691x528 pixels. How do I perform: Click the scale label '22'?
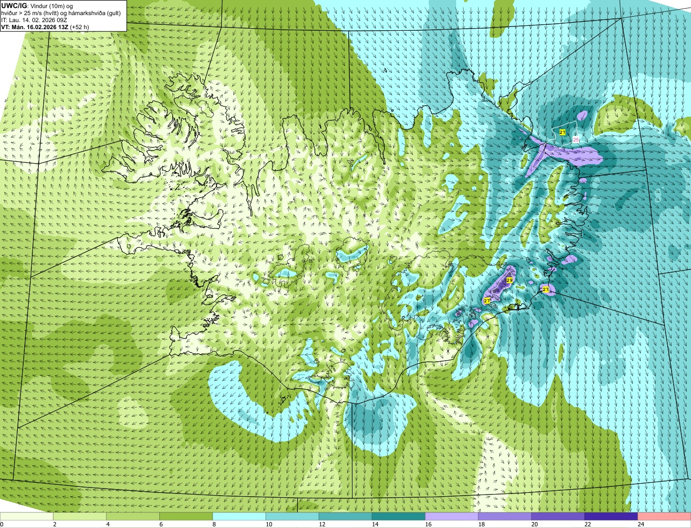(x=587, y=524)
